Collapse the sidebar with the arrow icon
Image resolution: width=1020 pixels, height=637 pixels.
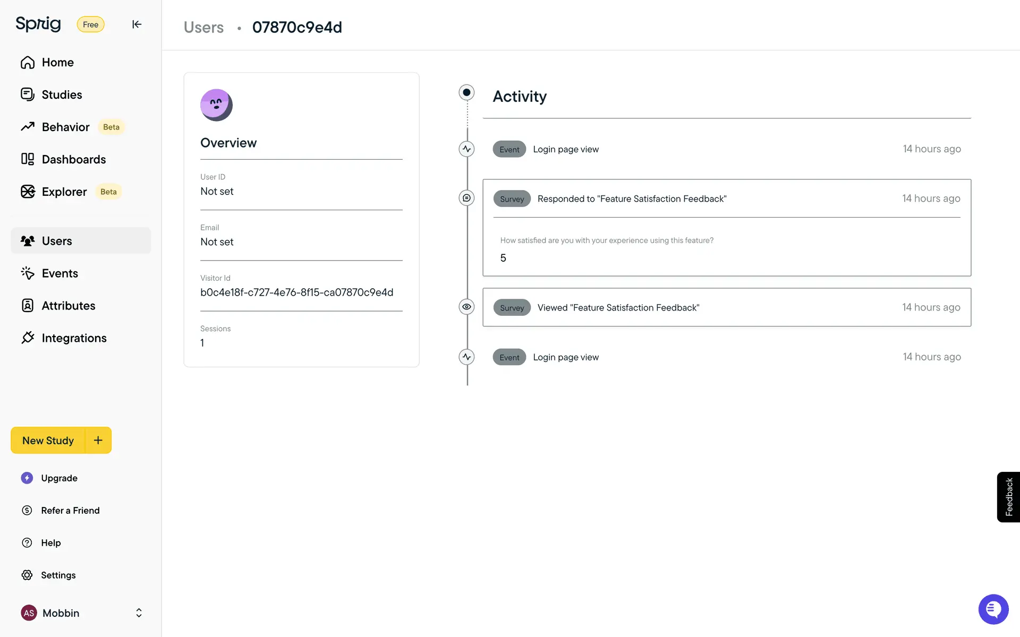click(x=137, y=24)
